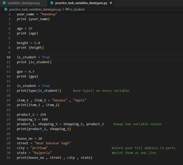The width and height of the screenshot is (183, 165).
Task: Click line number 31 in gutter
Action: click(8, 158)
